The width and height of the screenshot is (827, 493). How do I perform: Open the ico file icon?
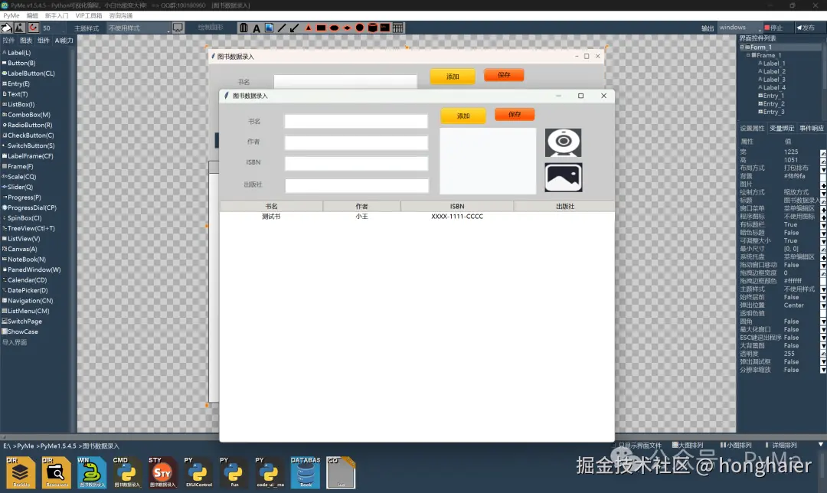(341, 472)
